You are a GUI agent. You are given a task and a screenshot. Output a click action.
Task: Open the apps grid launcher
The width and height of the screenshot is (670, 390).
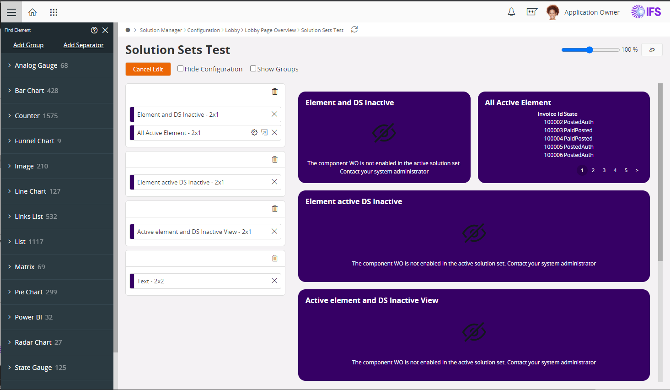point(54,12)
